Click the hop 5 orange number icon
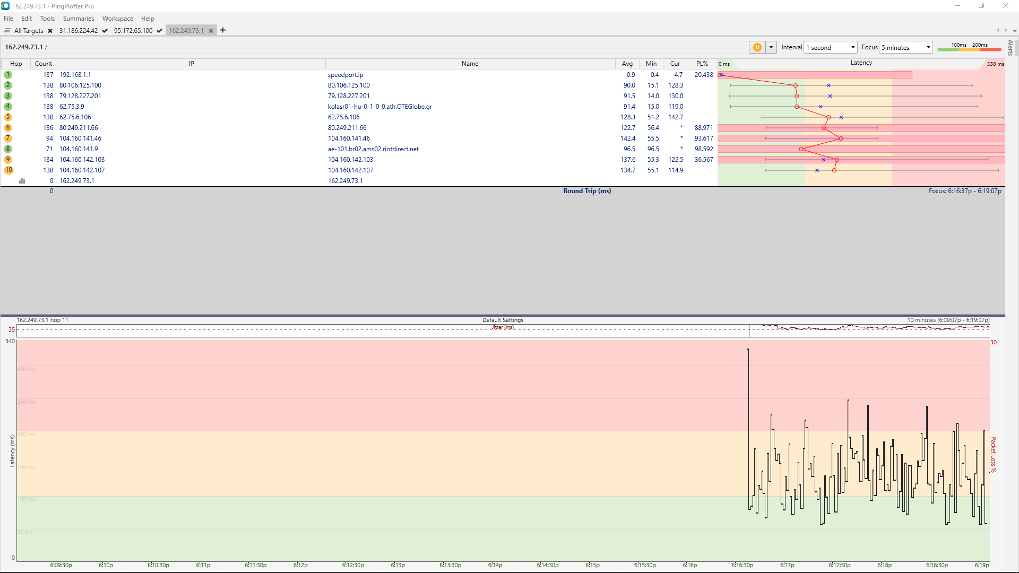 (x=8, y=117)
